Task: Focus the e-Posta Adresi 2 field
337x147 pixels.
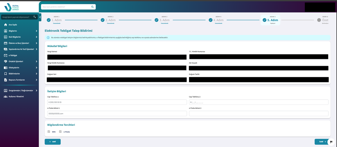Action: point(259,114)
